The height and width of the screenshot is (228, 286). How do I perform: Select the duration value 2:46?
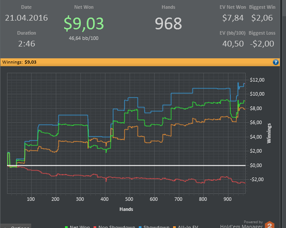26,44
